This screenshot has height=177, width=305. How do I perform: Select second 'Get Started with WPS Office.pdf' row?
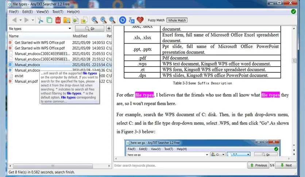click(60, 48)
